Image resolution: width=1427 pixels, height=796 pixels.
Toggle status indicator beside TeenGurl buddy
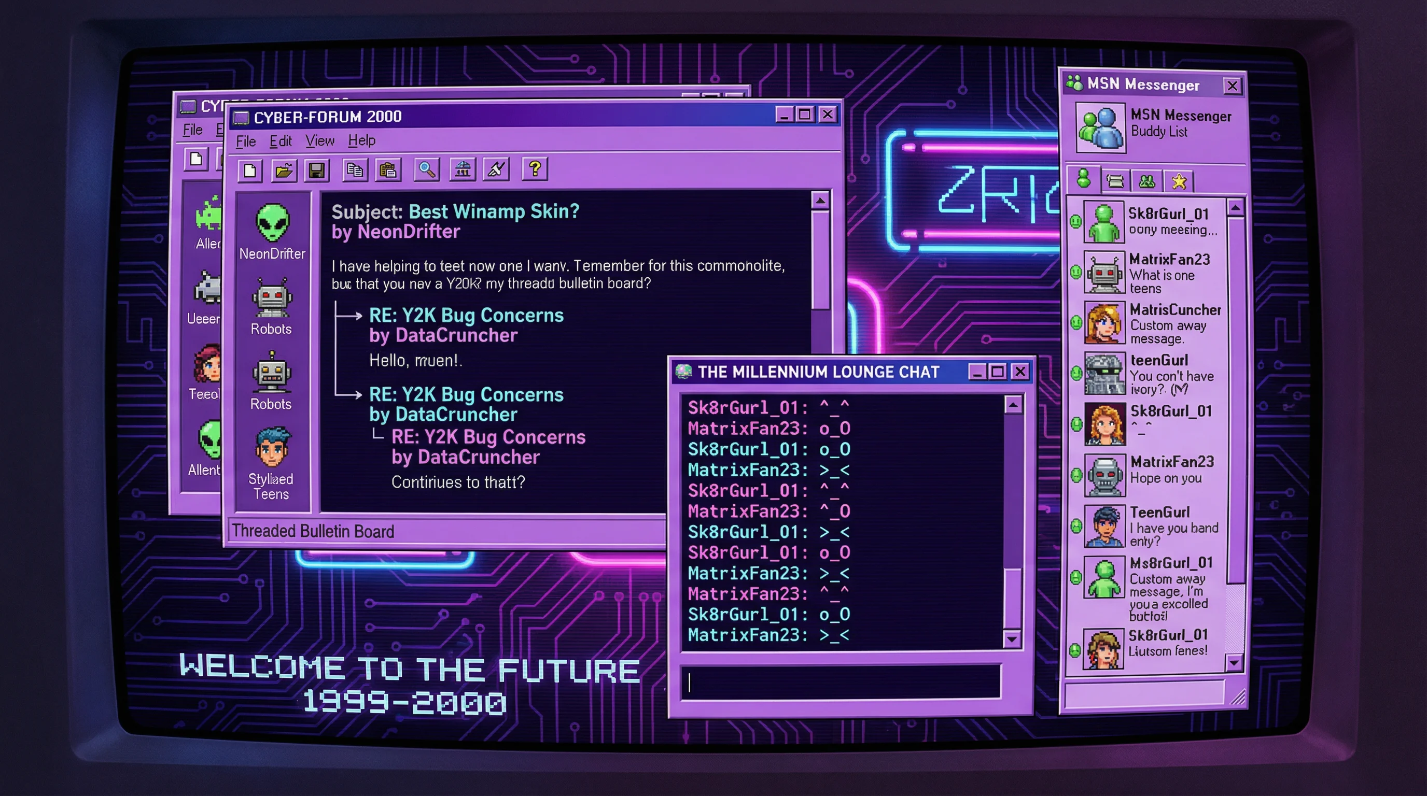click(1076, 526)
